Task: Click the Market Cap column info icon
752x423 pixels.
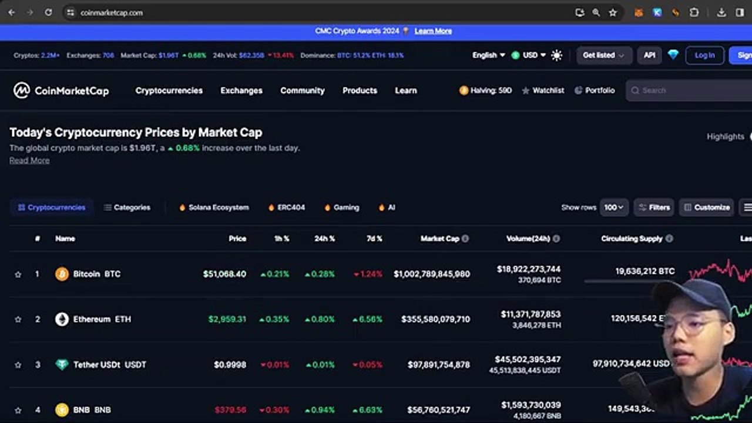Action: click(465, 239)
